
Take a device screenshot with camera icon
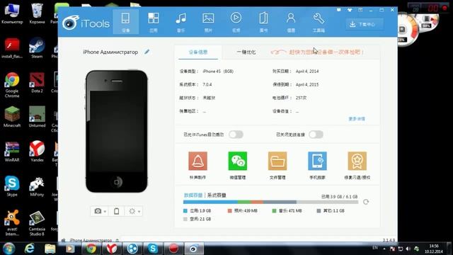click(x=98, y=211)
